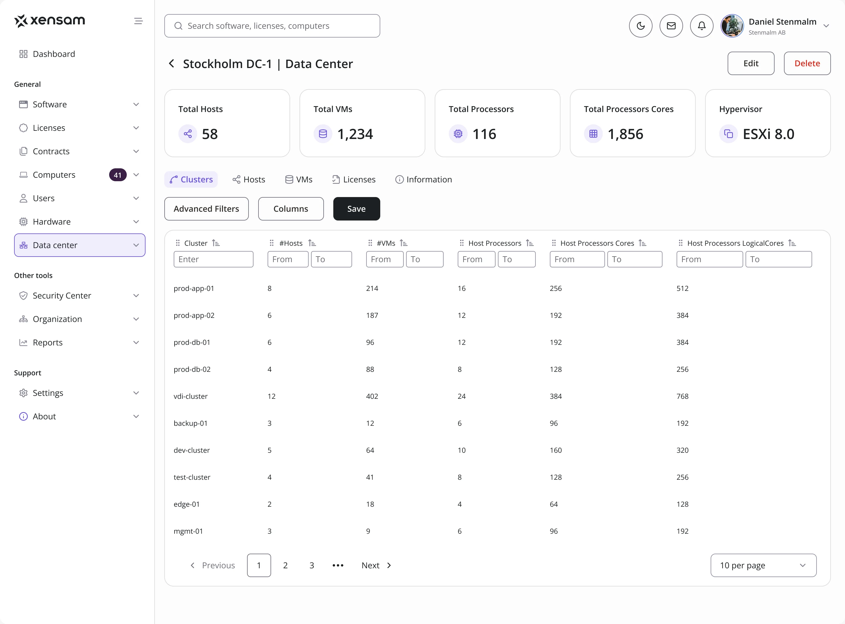845x624 pixels.
Task: Sort by Host Processors column
Action: click(530, 243)
